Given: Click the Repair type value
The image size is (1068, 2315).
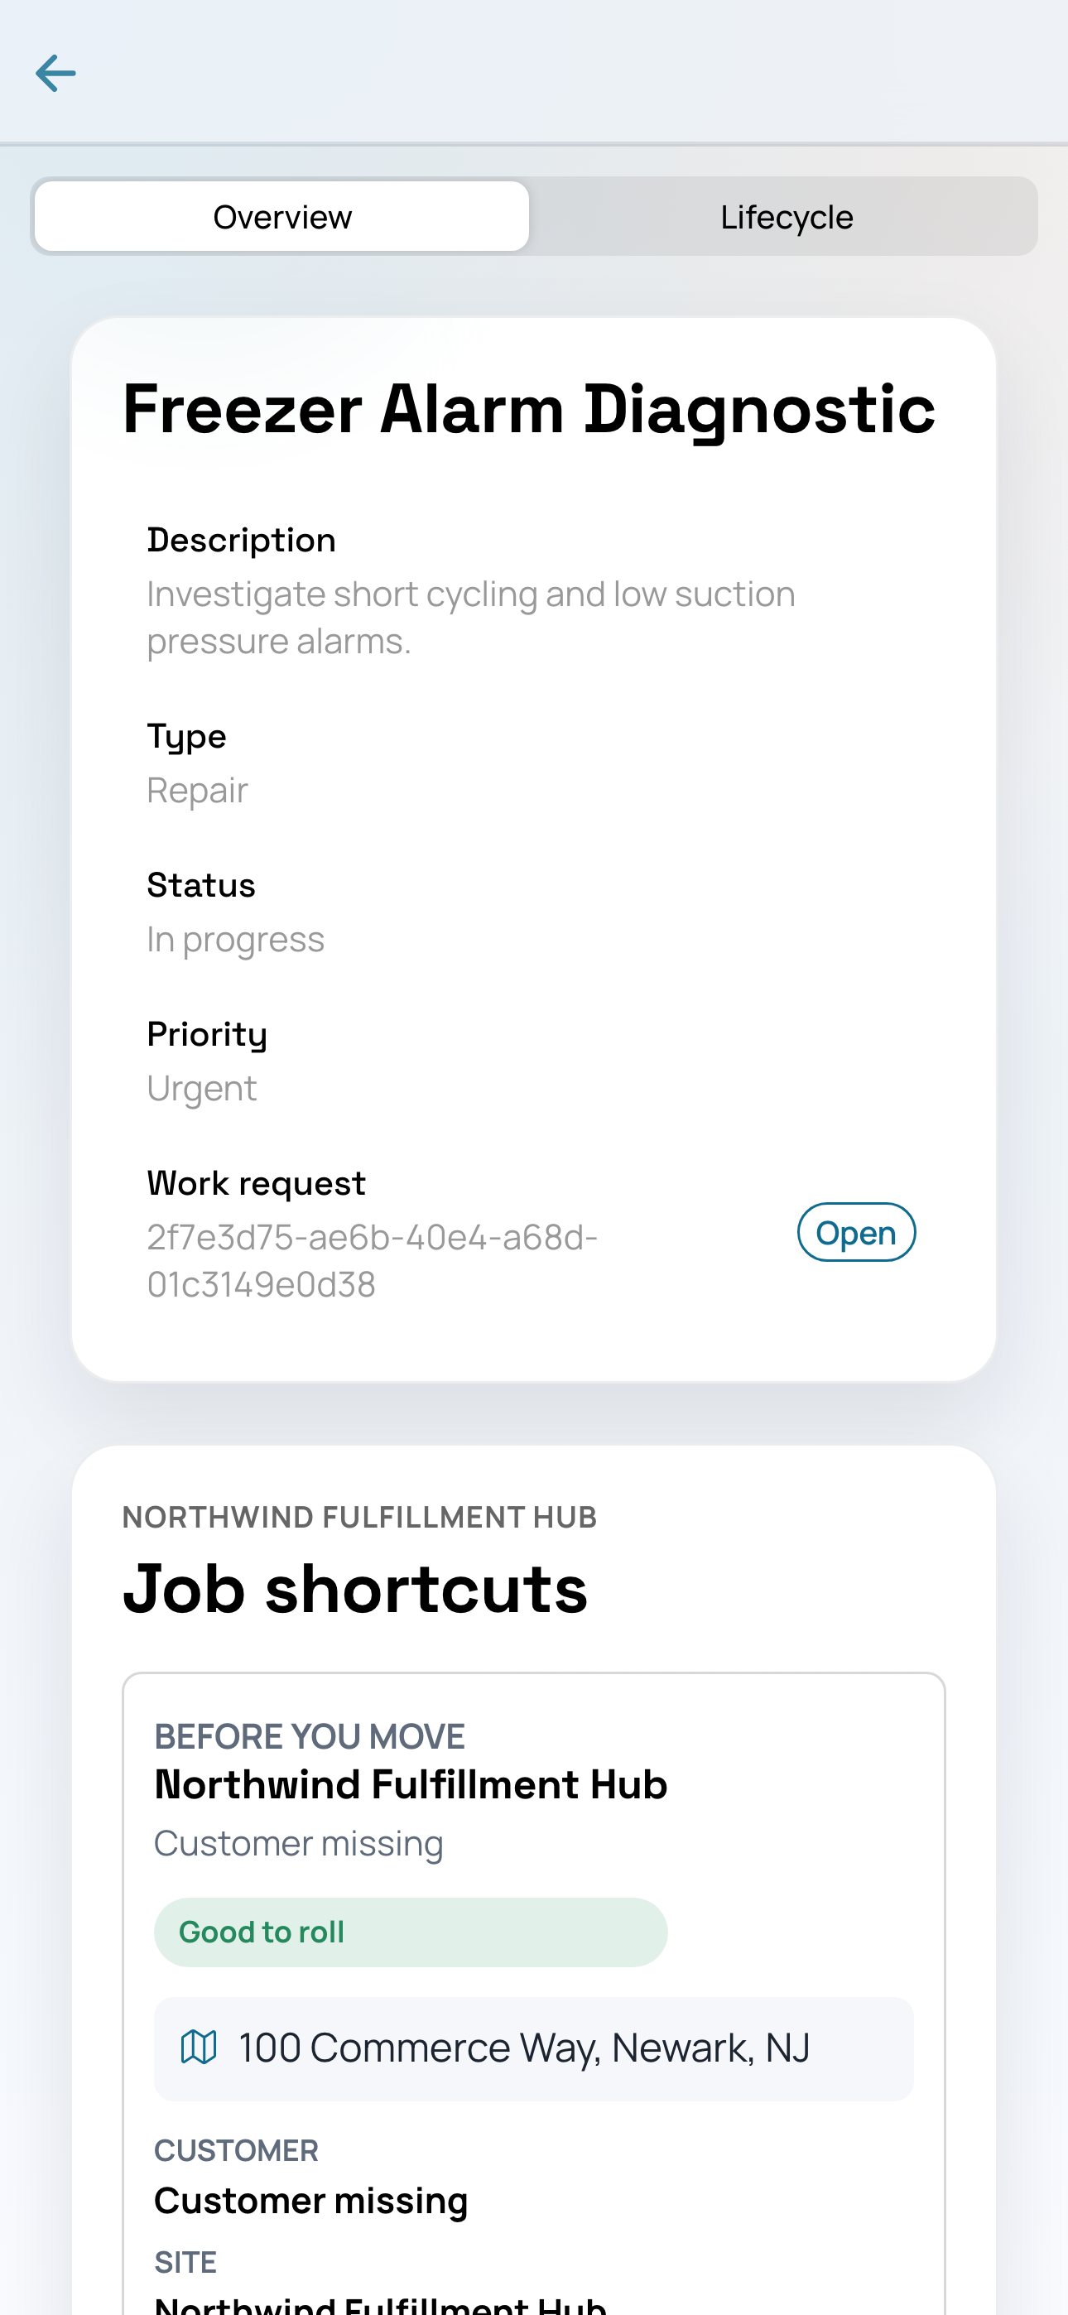Looking at the screenshot, I should 197,790.
